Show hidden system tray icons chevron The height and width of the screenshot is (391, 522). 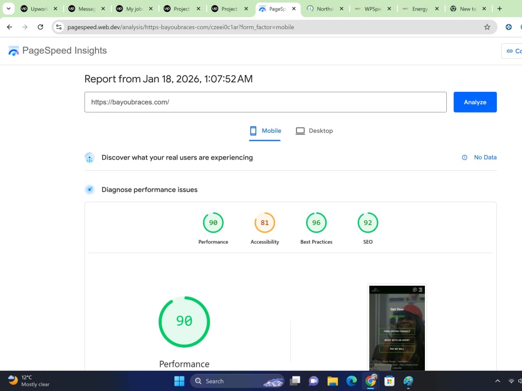[x=497, y=381]
